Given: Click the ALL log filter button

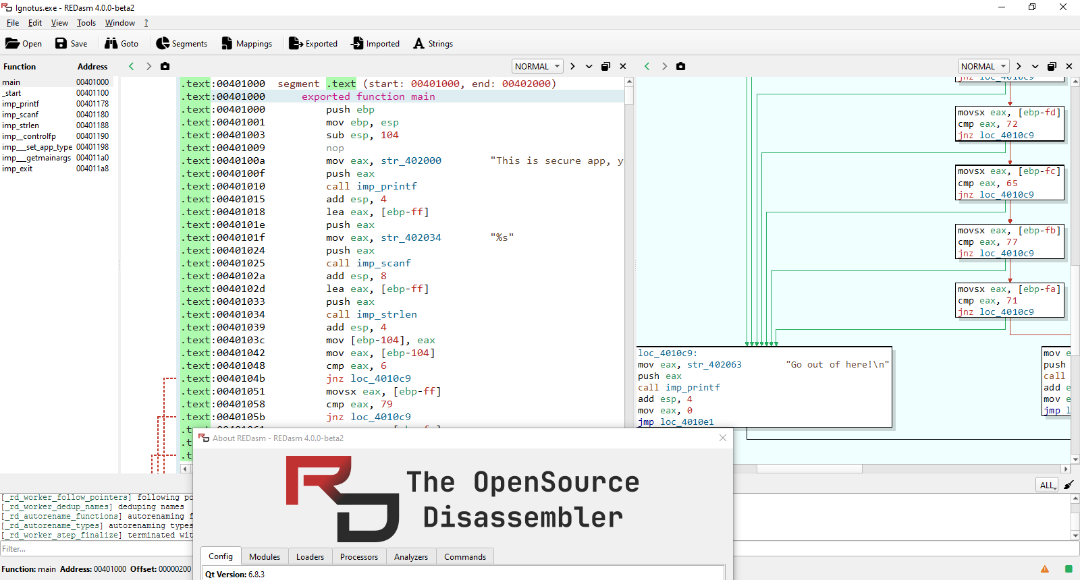Looking at the screenshot, I should 1047,485.
